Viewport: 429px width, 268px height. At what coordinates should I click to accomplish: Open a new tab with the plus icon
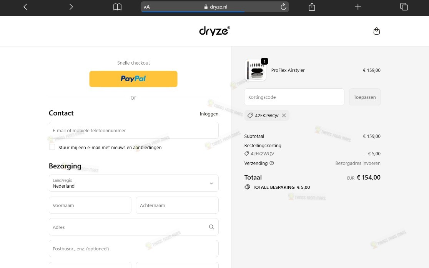tap(358, 7)
